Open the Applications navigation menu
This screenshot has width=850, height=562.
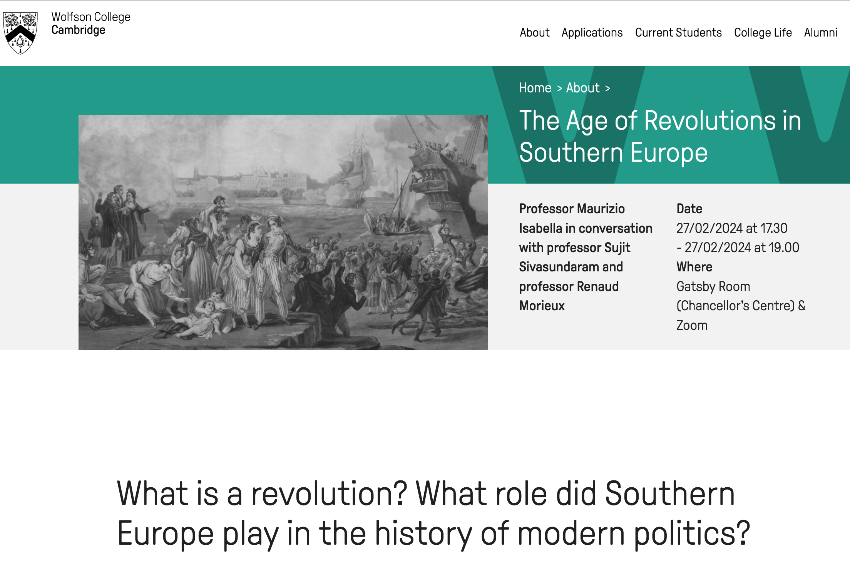(592, 33)
